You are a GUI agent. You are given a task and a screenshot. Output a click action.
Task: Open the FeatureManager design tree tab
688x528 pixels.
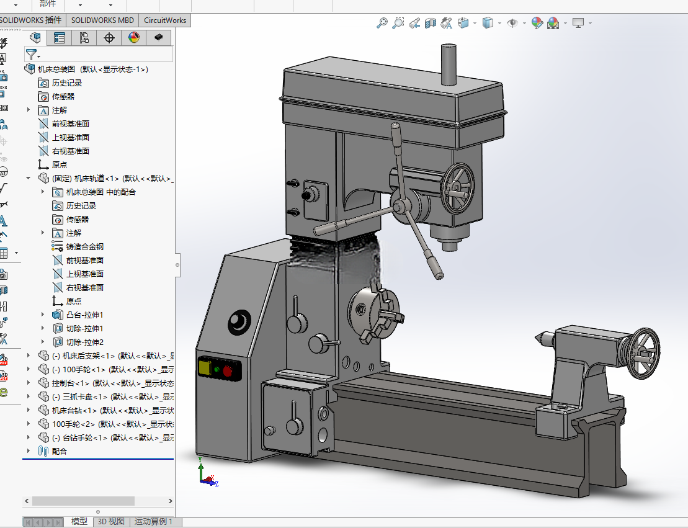click(x=35, y=38)
